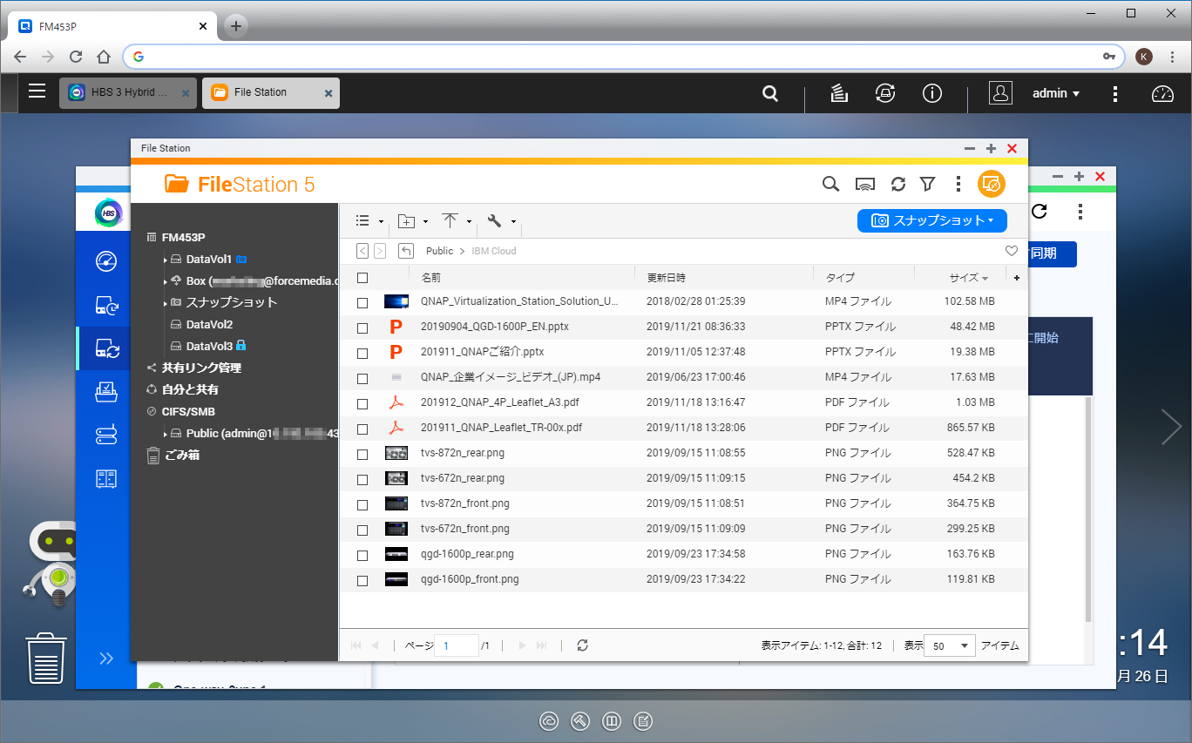This screenshot has width=1192, height=743.
Task: Click the upload arrow toolbar icon
Action: click(450, 221)
